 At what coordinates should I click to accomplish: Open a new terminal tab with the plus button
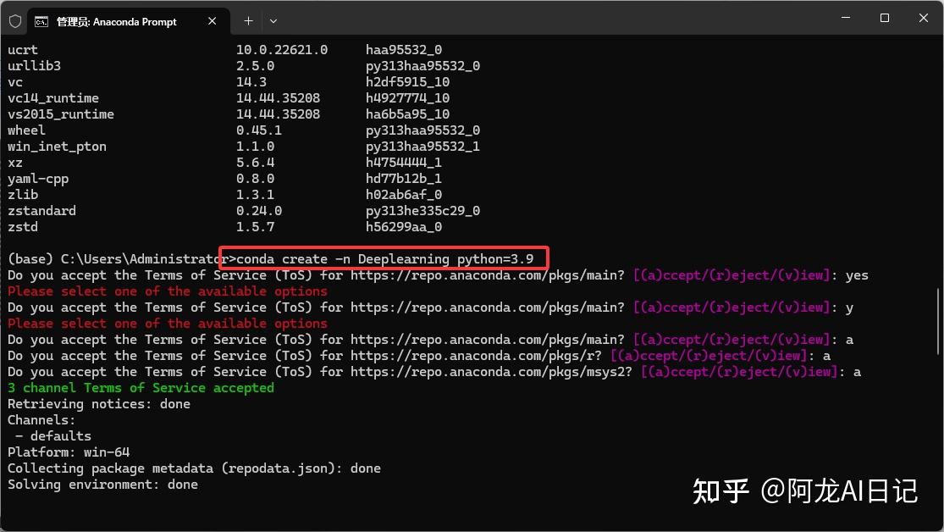[248, 21]
